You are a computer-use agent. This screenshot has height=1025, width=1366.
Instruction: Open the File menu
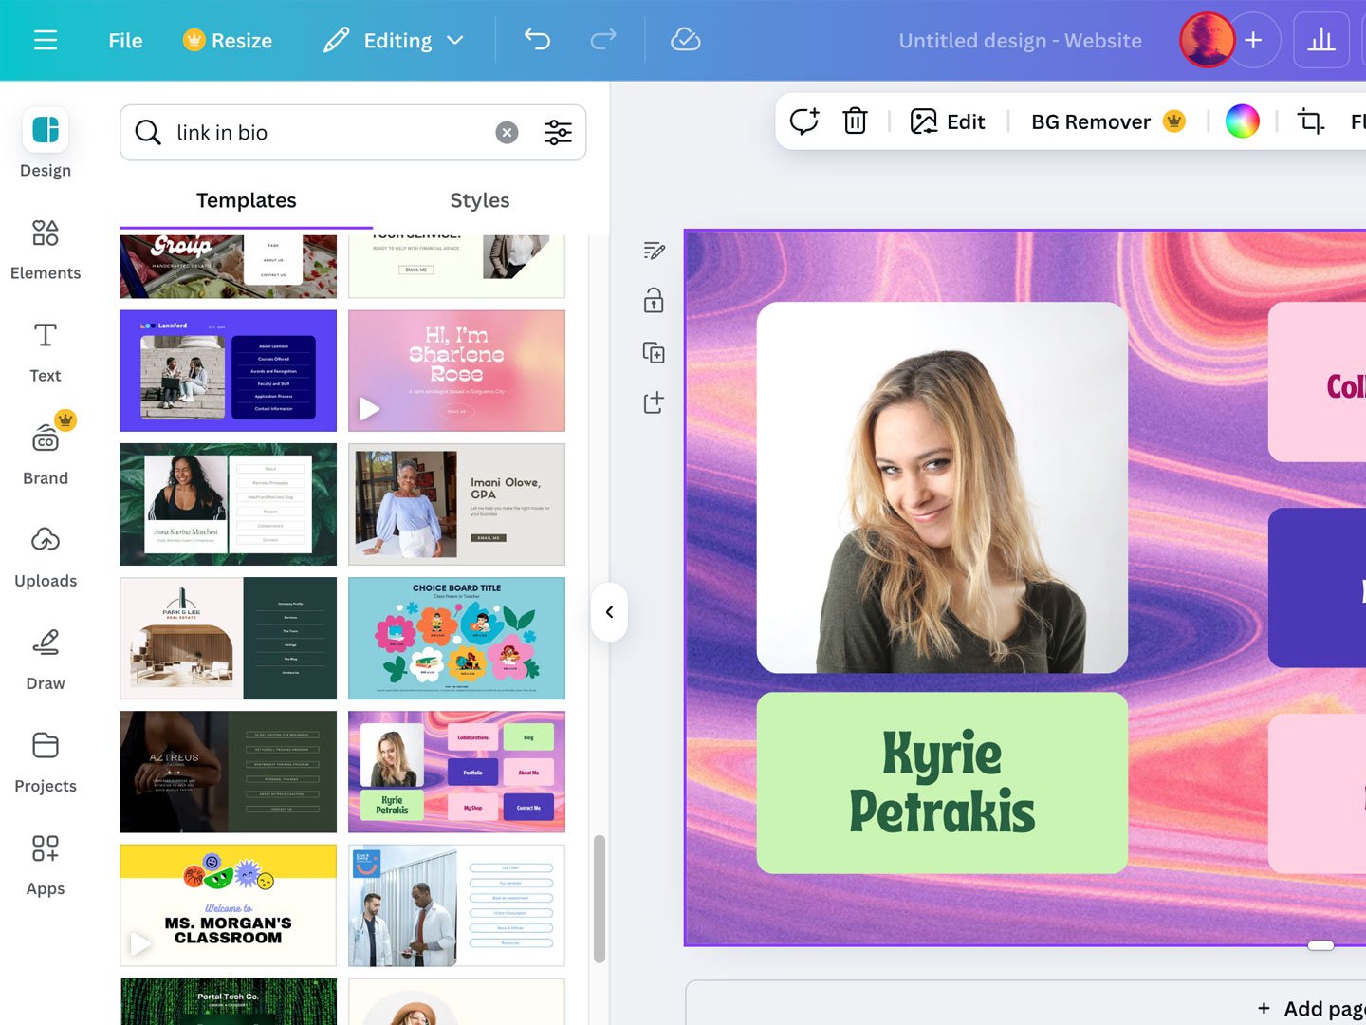[125, 40]
